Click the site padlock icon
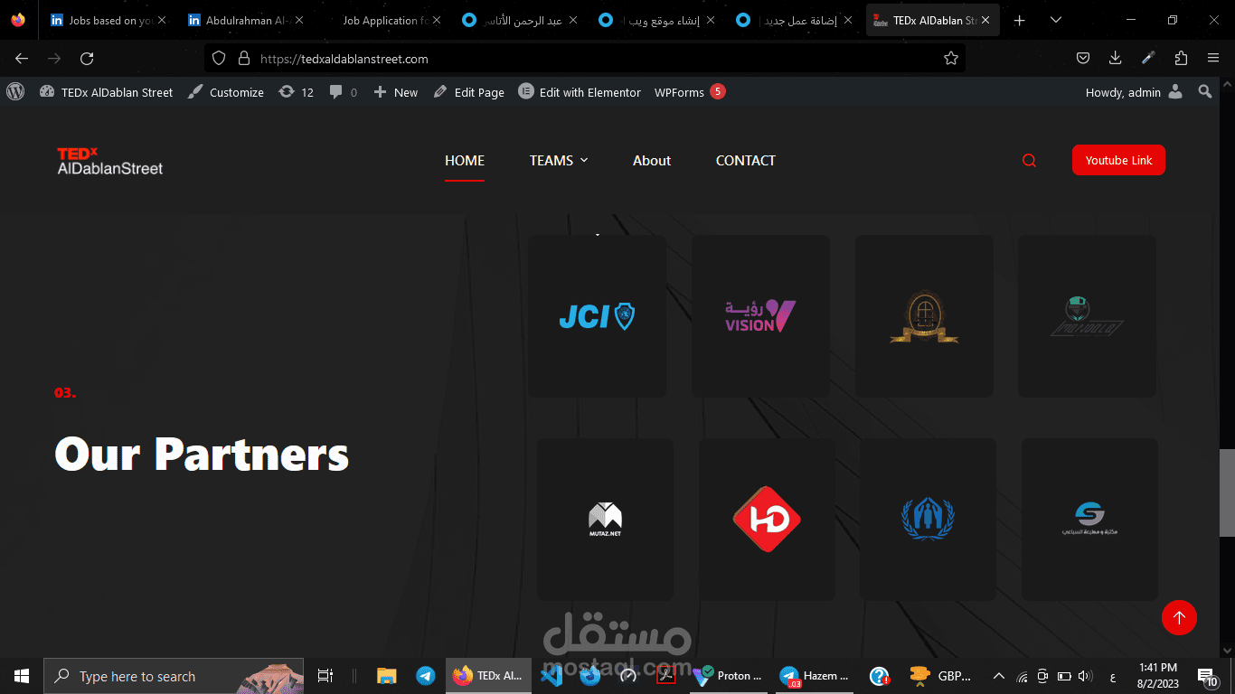 tap(243, 59)
